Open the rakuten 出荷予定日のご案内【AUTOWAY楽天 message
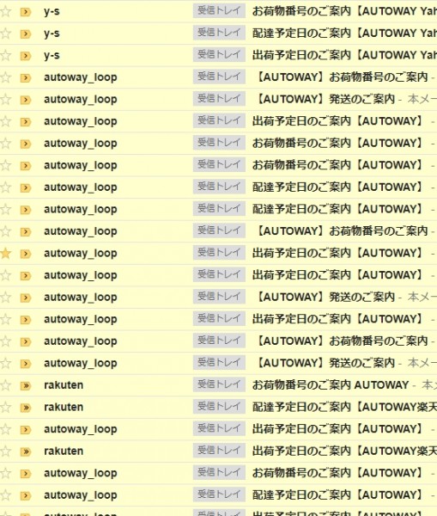This screenshot has width=437, height=516. (344, 451)
